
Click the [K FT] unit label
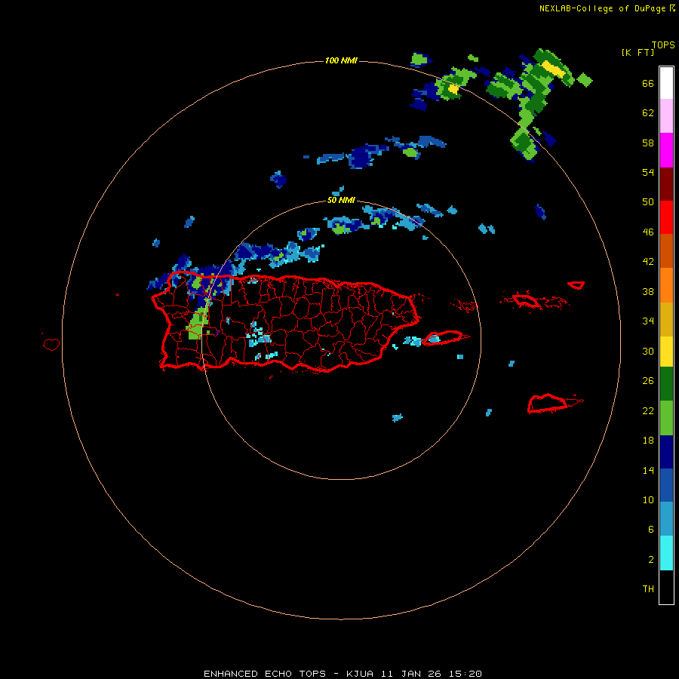(x=638, y=52)
